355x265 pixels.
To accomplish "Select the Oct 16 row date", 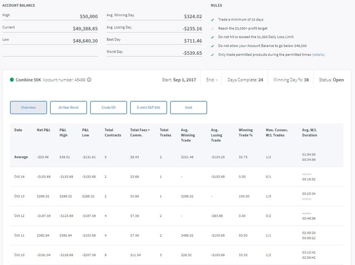I will tap(19, 177).
